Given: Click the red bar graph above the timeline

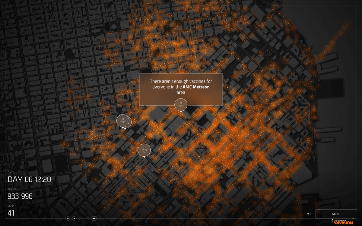Looking at the screenshot, I should pos(97,216).
